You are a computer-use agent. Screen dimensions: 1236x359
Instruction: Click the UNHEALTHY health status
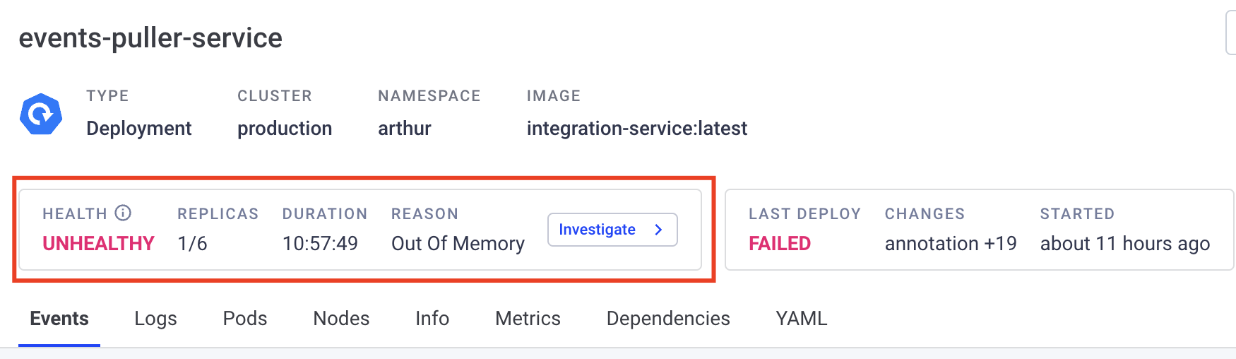coord(98,244)
